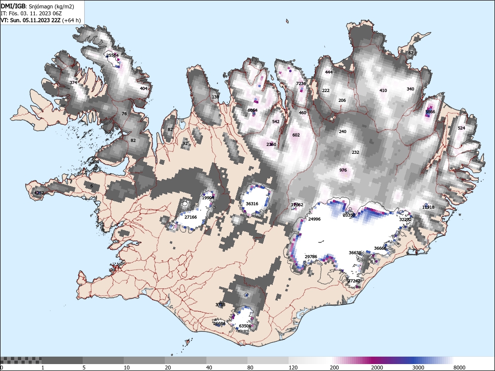Click the snow value 444 on the map
The image size is (495, 371).
329,72
